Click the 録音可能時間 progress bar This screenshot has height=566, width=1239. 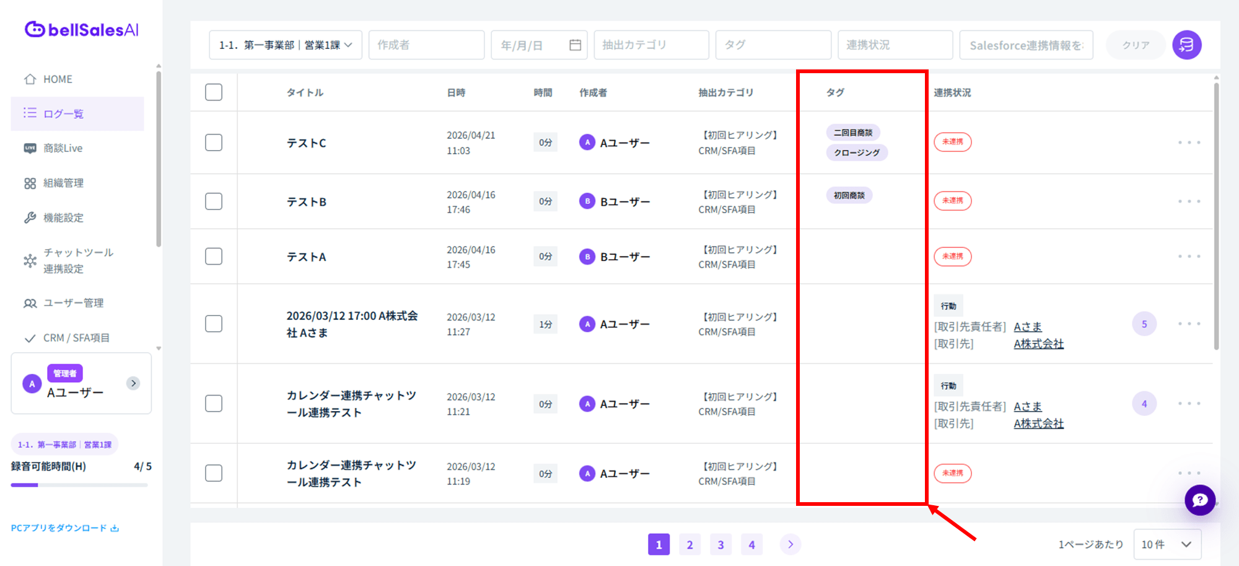(79, 485)
